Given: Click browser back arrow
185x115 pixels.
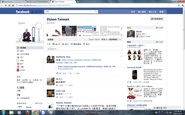Looking at the screenshot, I should click(x=2, y=5).
